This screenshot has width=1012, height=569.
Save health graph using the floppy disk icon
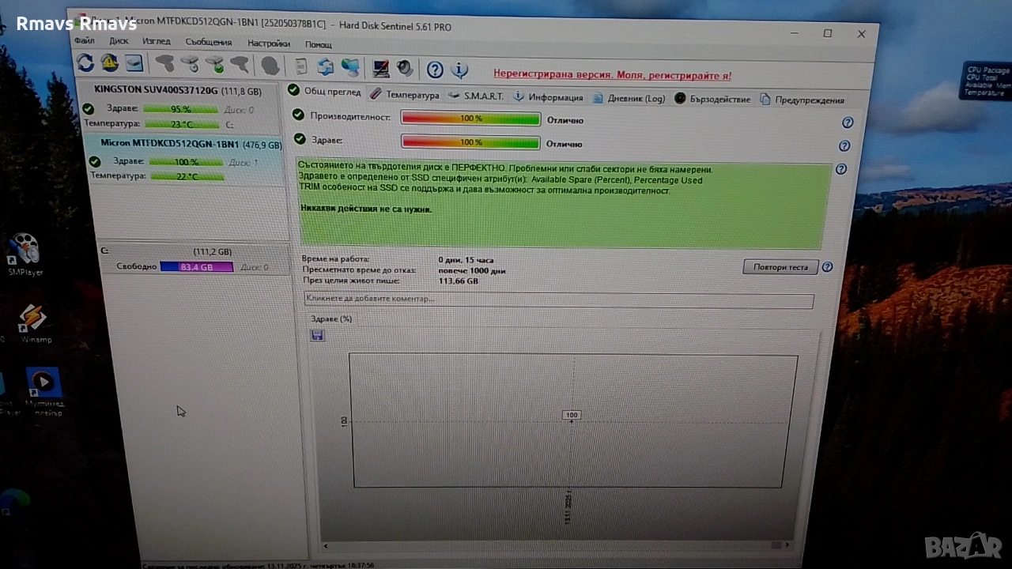click(317, 336)
